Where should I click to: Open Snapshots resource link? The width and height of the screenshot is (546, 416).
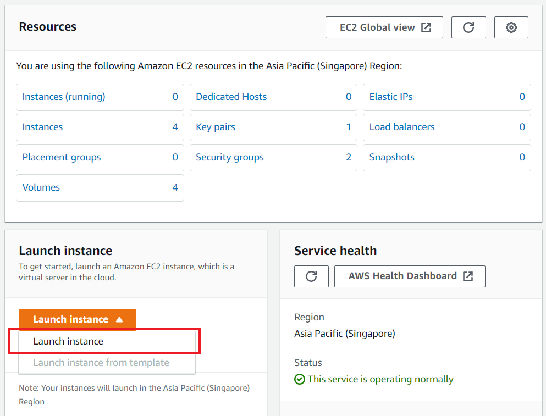(x=391, y=157)
